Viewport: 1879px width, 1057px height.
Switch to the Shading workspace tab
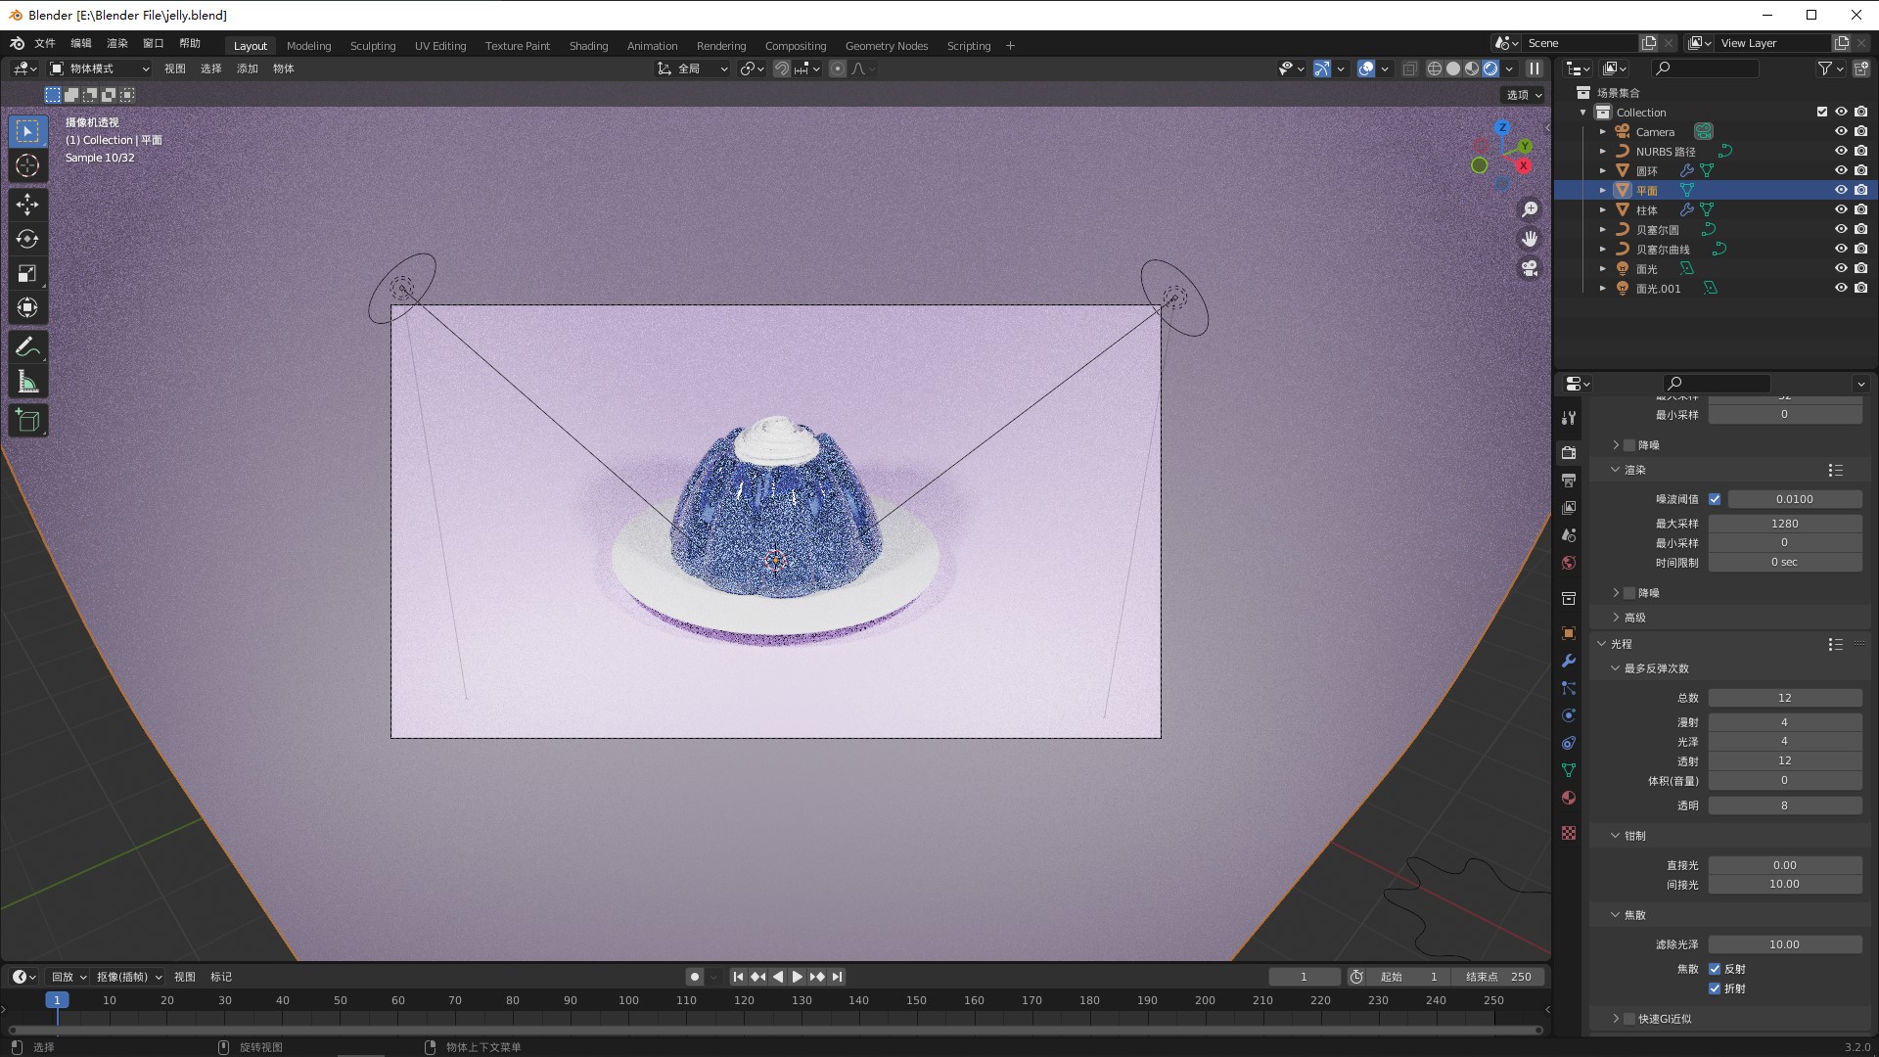588,46
